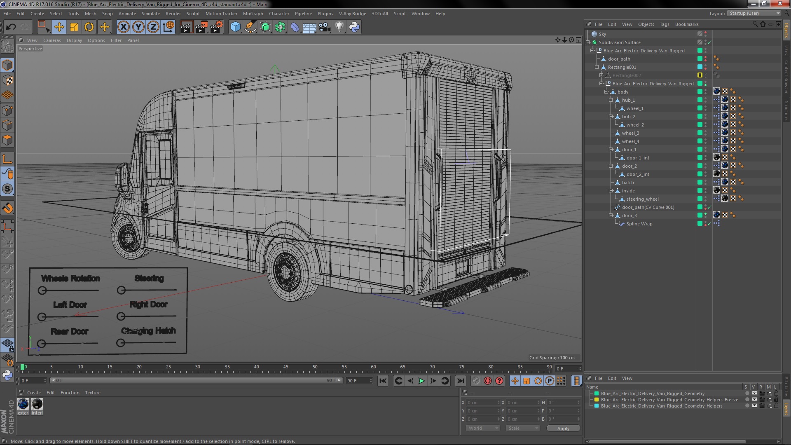Viewport: 791px width, 445px height.
Task: Open the V-Ray Bridge menu
Action: click(x=353, y=14)
